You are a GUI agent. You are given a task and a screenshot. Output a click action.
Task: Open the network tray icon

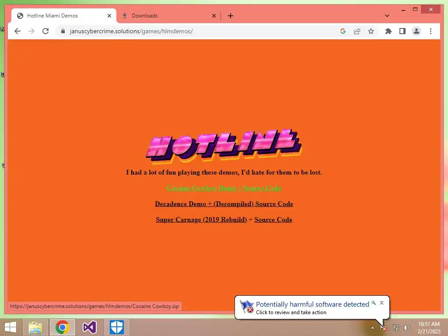[x=396, y=328]
